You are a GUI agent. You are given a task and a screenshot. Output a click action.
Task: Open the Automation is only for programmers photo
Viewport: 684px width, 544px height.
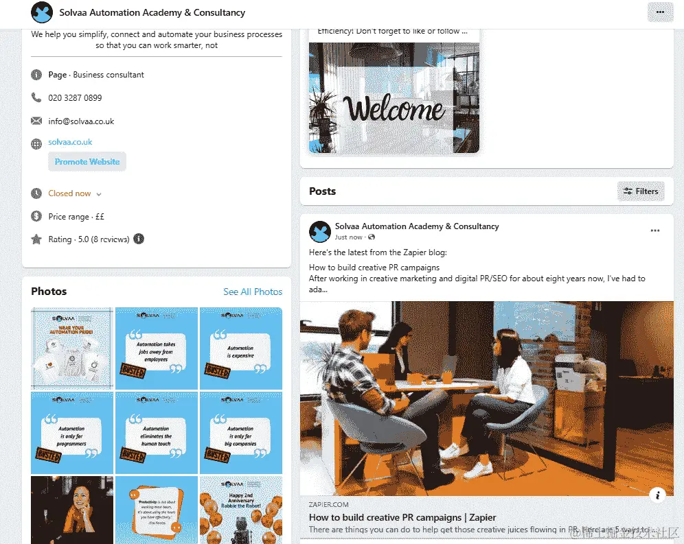(x=72, y=432)
